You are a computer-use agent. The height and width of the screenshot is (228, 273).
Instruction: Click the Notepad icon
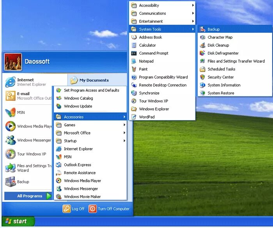(x=134, y=61)
